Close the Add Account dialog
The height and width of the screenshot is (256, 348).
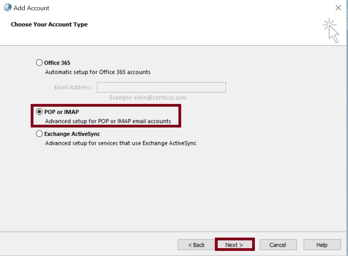point(338,7)
